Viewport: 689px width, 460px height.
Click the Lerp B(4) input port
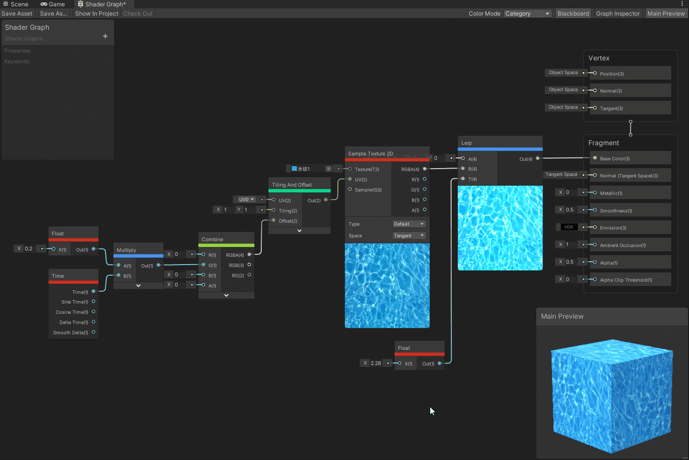point(463,168)
